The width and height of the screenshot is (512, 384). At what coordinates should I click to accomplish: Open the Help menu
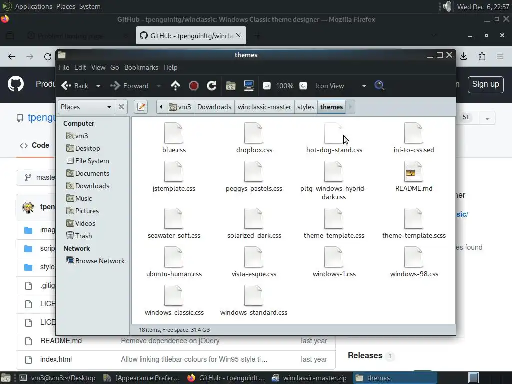click(170, 67)
